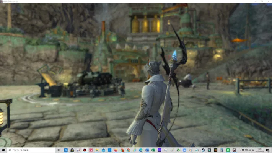Screen dimensions: 272x153
Task: Click the Final Fantasy XIV title bar icon
Action: pyautogui.click(x=2, y=2)
